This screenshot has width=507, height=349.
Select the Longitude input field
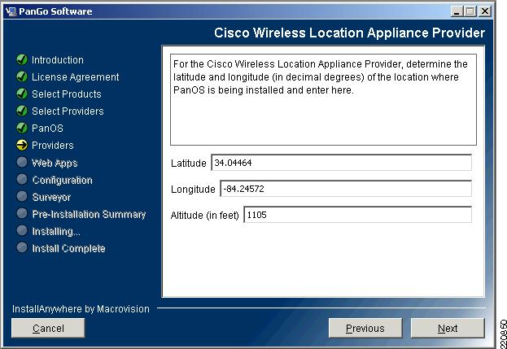[x=346, y=189]
